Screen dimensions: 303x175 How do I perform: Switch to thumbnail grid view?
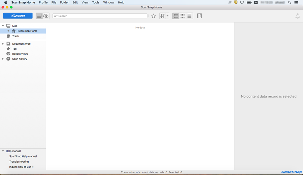(182, 16)
